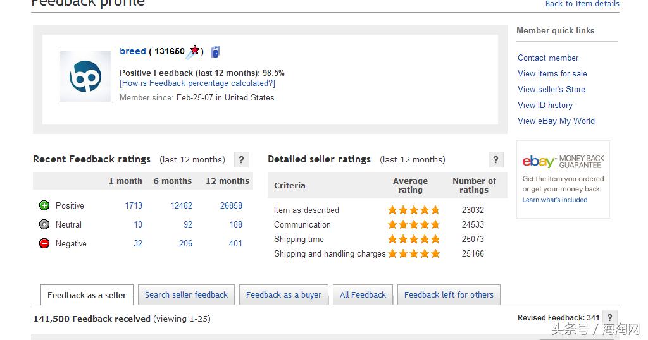Screen dimensions: 648x340
Task: Click help icon beside Detailed seller ratings
Action: (x=496, y=160)
